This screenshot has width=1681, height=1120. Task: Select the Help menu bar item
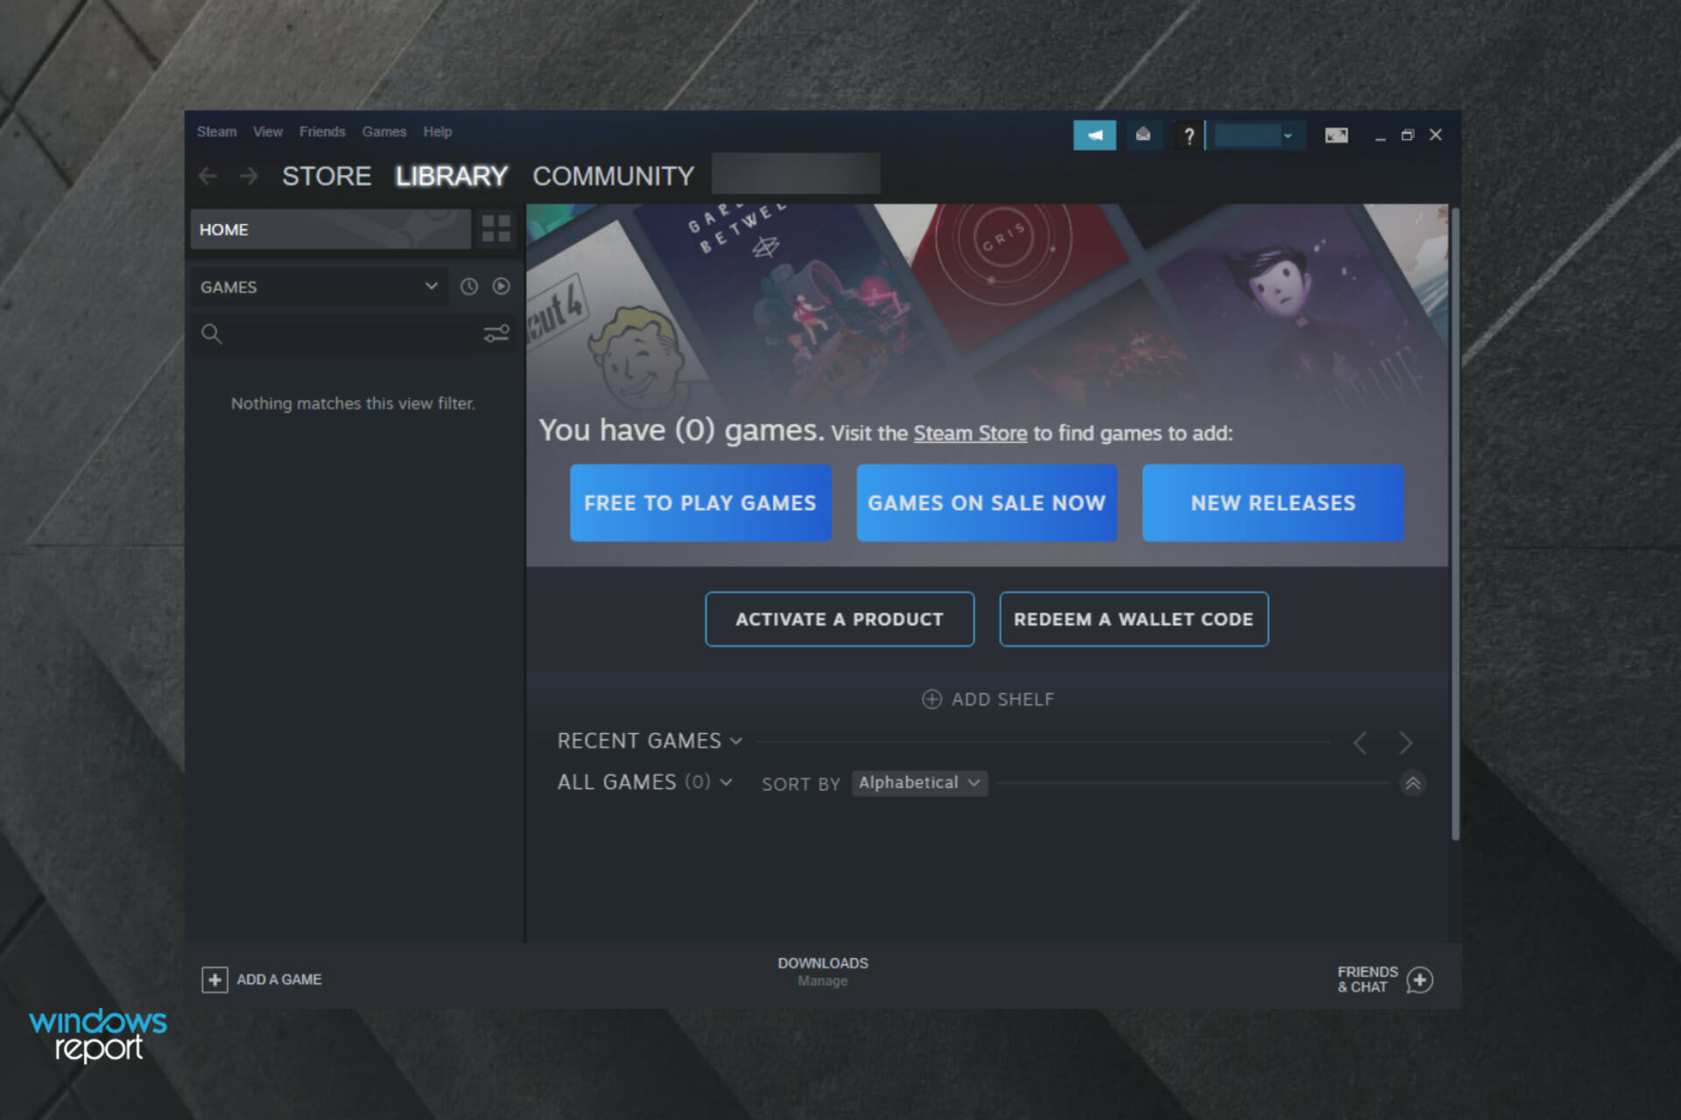point(438,131)
